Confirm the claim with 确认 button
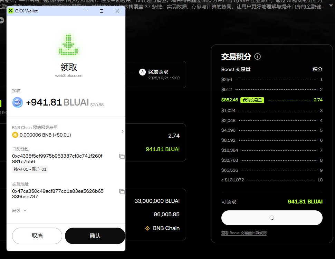The image size is (335, 259). coord(95,236)
